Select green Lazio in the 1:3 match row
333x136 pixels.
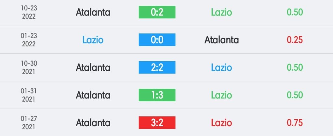[221, 95]
